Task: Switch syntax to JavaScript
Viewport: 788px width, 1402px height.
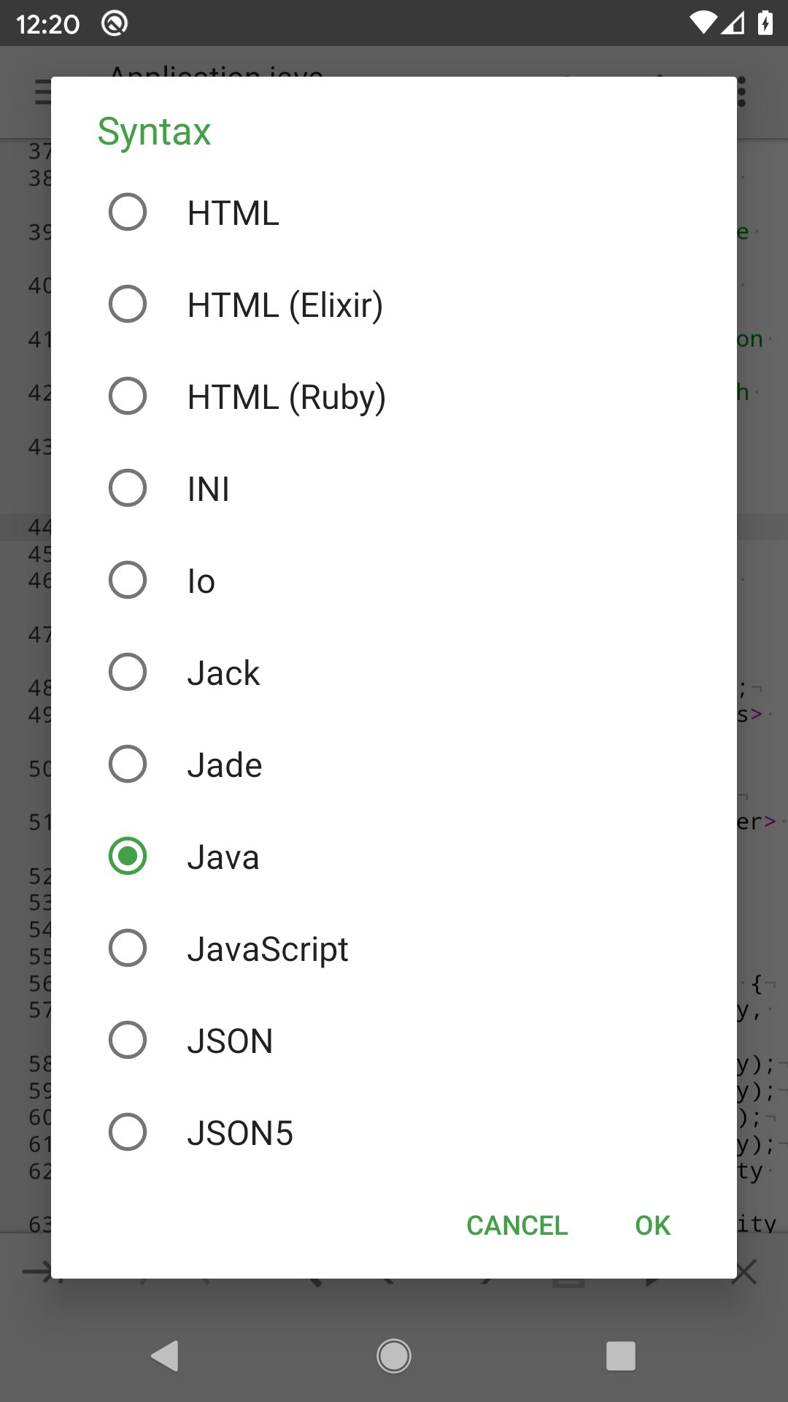Action: [128, 949]
